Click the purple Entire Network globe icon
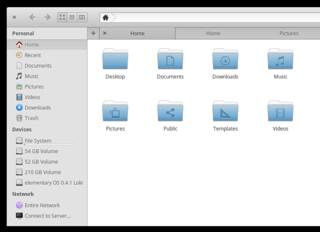 click(x=19, y=205)
